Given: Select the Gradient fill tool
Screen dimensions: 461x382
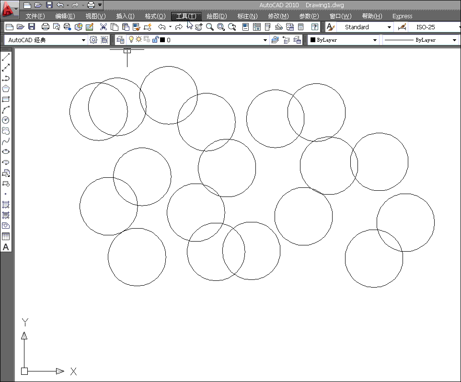Looking at the screenshot, I should click(x=6, y=215).
